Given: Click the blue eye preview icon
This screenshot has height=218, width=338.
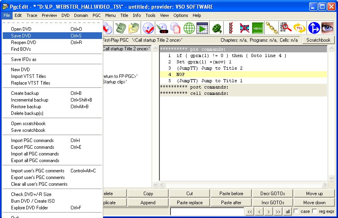Looking at the screenshot, I should click(327, 28).
